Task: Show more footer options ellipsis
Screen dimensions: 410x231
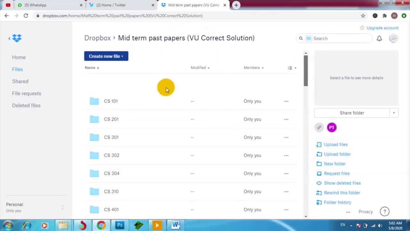Action: tap(348, 212)
